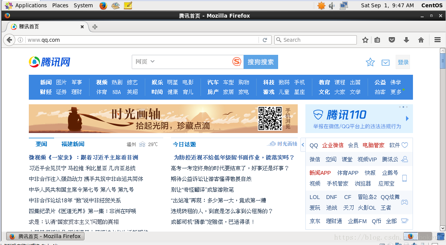Click the cup icon beside 全部
This screenshot has width=446, height=245.
405,220
